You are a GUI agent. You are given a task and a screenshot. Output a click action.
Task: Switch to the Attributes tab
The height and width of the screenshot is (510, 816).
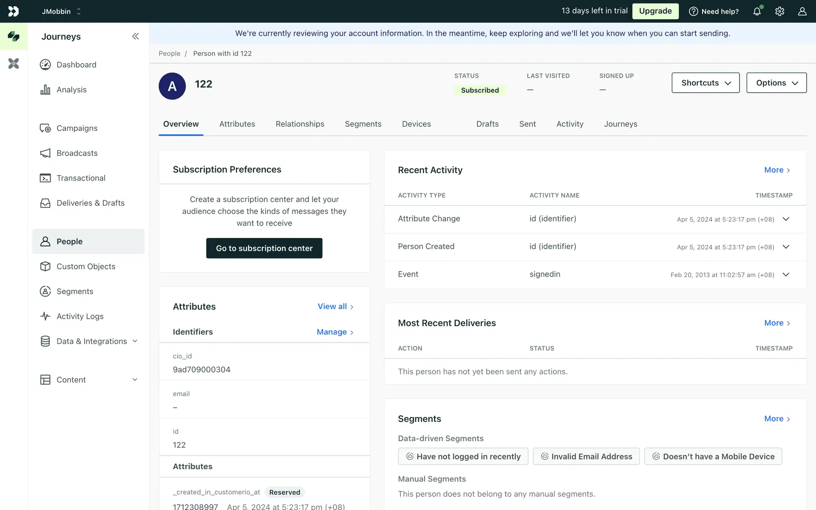tap(237, 124)
